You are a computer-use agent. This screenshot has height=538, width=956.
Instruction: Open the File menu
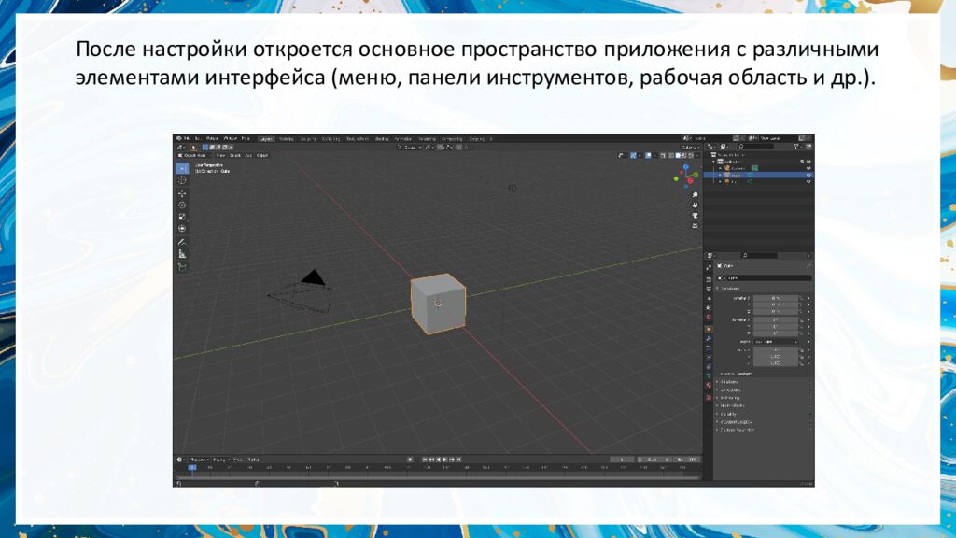(187, 138)
